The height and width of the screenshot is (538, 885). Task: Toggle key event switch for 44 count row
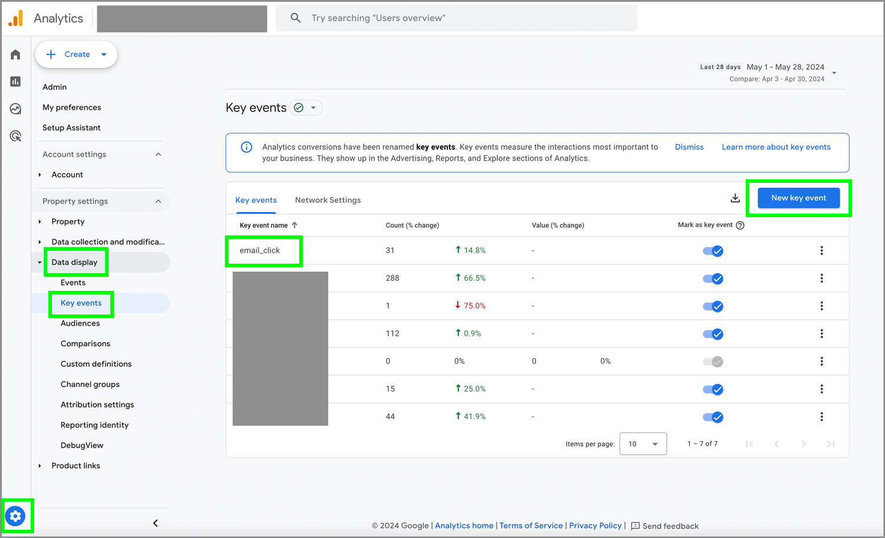[713, 417]
